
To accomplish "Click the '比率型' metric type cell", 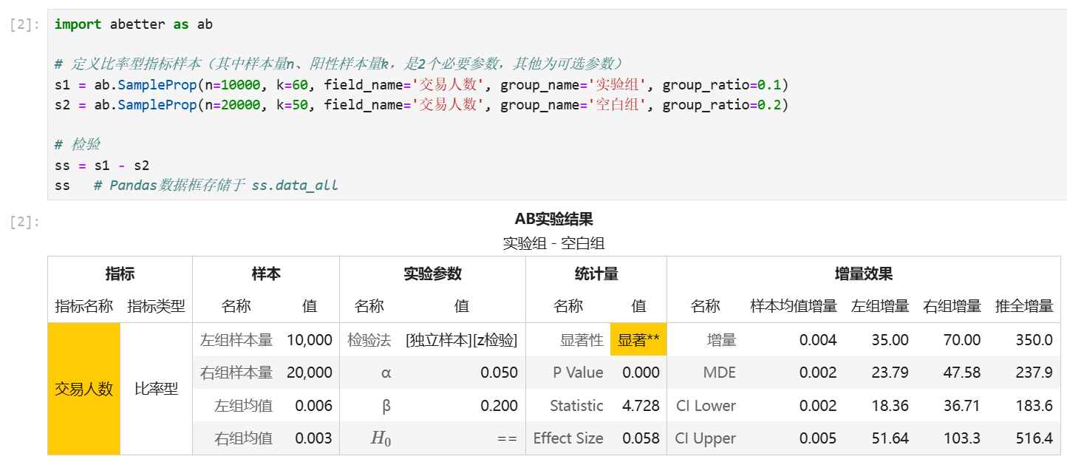I will pos(156,389).
